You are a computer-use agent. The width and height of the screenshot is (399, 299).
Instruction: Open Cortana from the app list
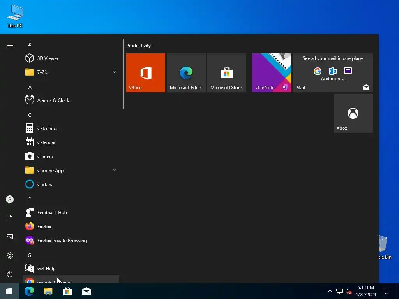tap(71, 184)
